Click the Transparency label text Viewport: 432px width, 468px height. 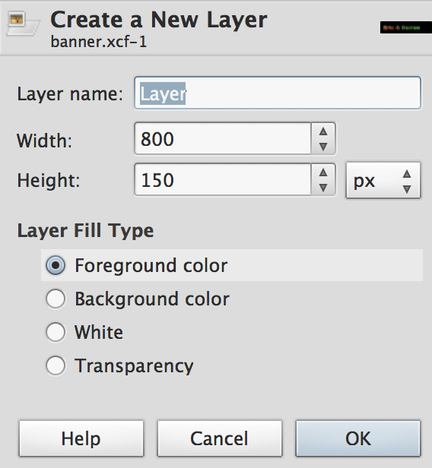[x=134, y=366]
